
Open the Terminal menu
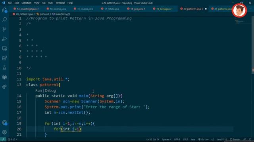(60, 3)
